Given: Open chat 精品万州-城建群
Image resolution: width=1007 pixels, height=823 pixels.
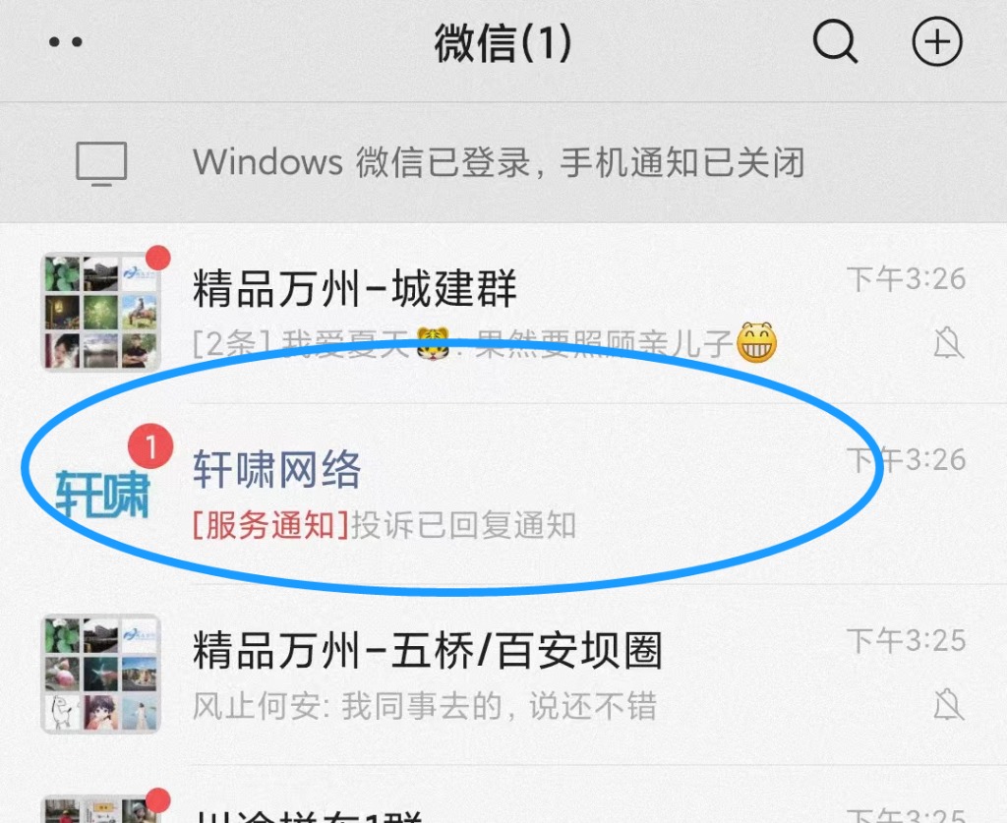Looking at the screenshot, I should tap(503, 314).
